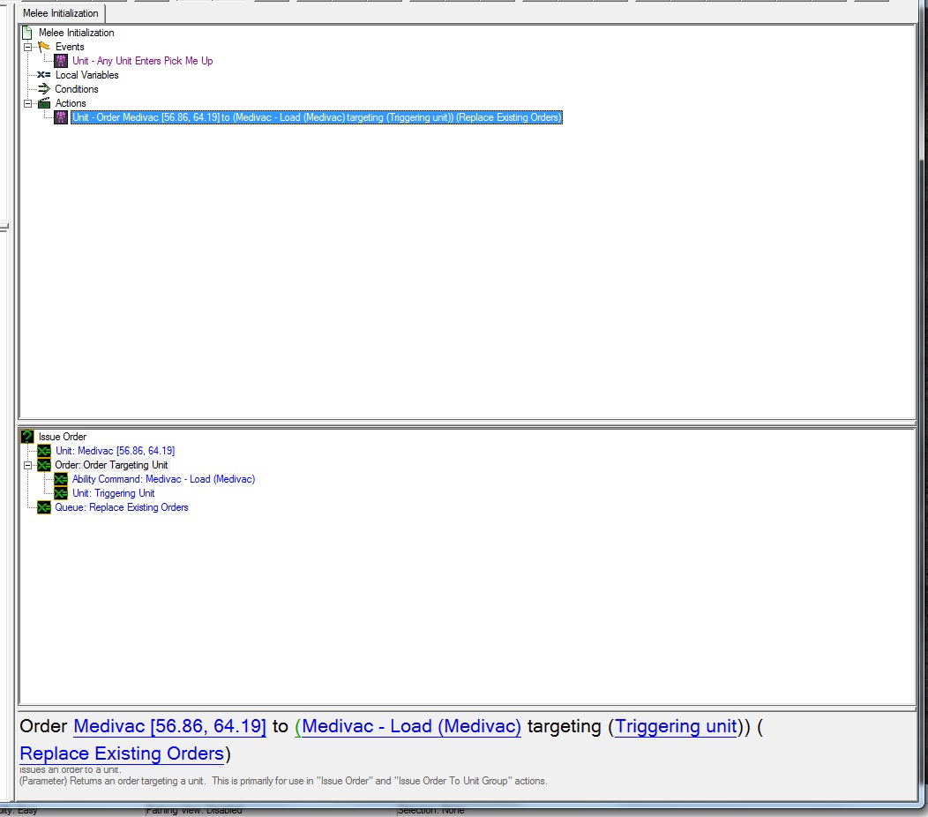Click the Parameter description hint text
The width and height of the screenshot is (928, 817).
[x=283, y=782]
